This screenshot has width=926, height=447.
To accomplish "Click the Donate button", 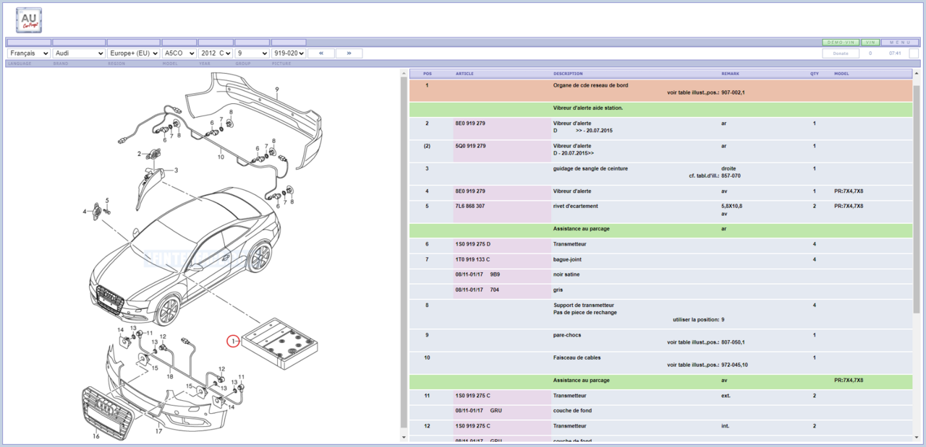I will point(841,53).
